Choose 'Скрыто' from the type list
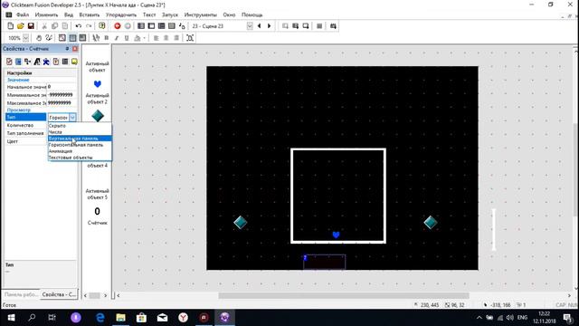The height and width of the screenshot is (326, 579). click(x=80, y=126)
